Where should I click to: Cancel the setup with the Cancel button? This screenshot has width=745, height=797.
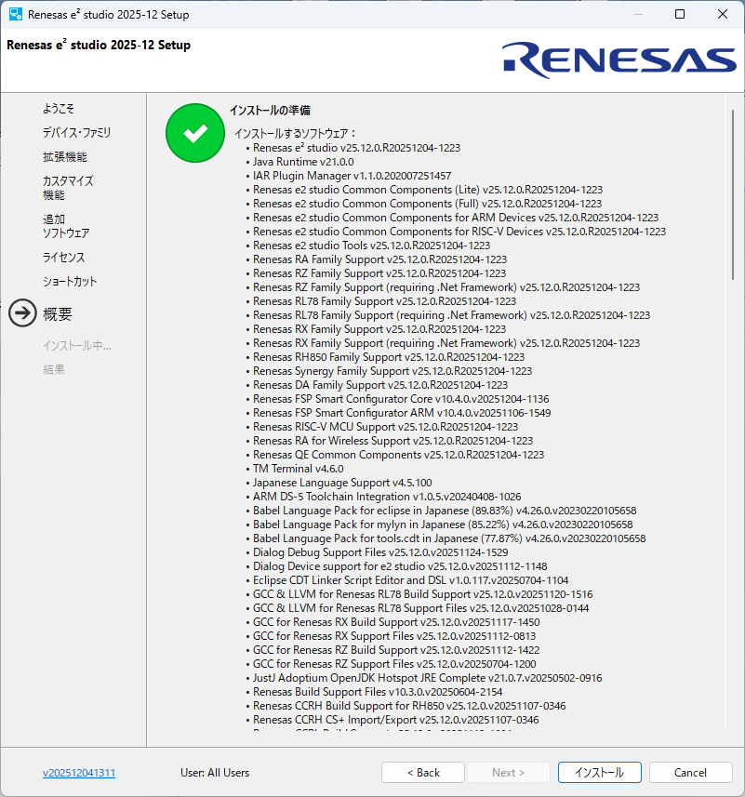(x=690, y=773)
